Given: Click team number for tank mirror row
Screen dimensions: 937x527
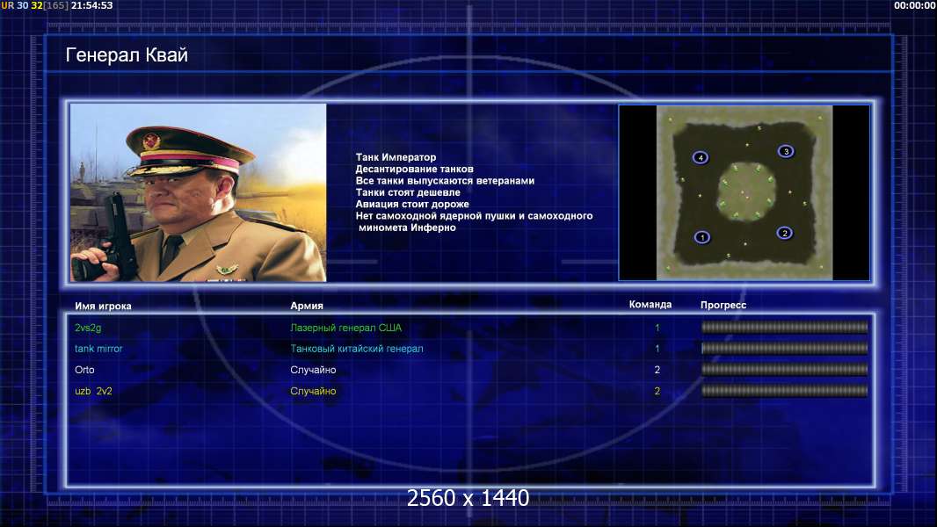Looking at the screenshot, I should pos(657,349).
